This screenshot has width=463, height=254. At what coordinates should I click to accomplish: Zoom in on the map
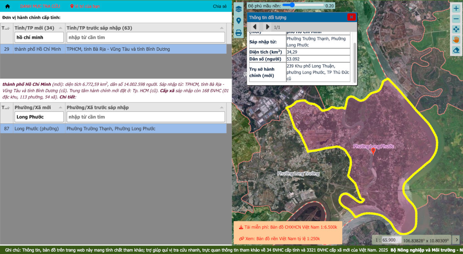tap(456, 8)
